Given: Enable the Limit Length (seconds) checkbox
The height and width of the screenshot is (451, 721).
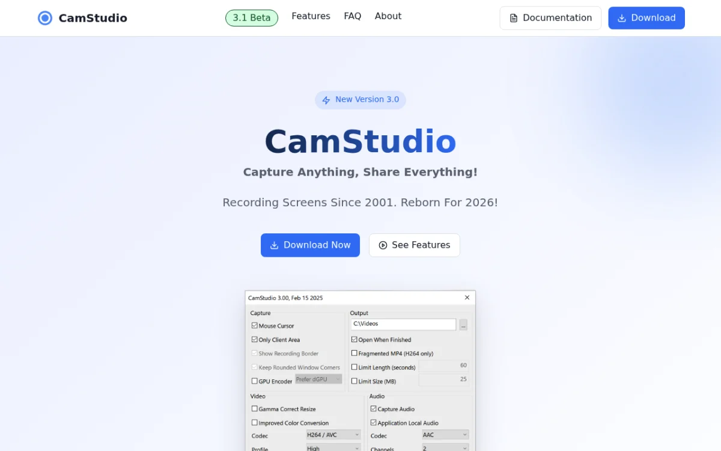Looking at the screenshot, I should (x=354, y=367).
